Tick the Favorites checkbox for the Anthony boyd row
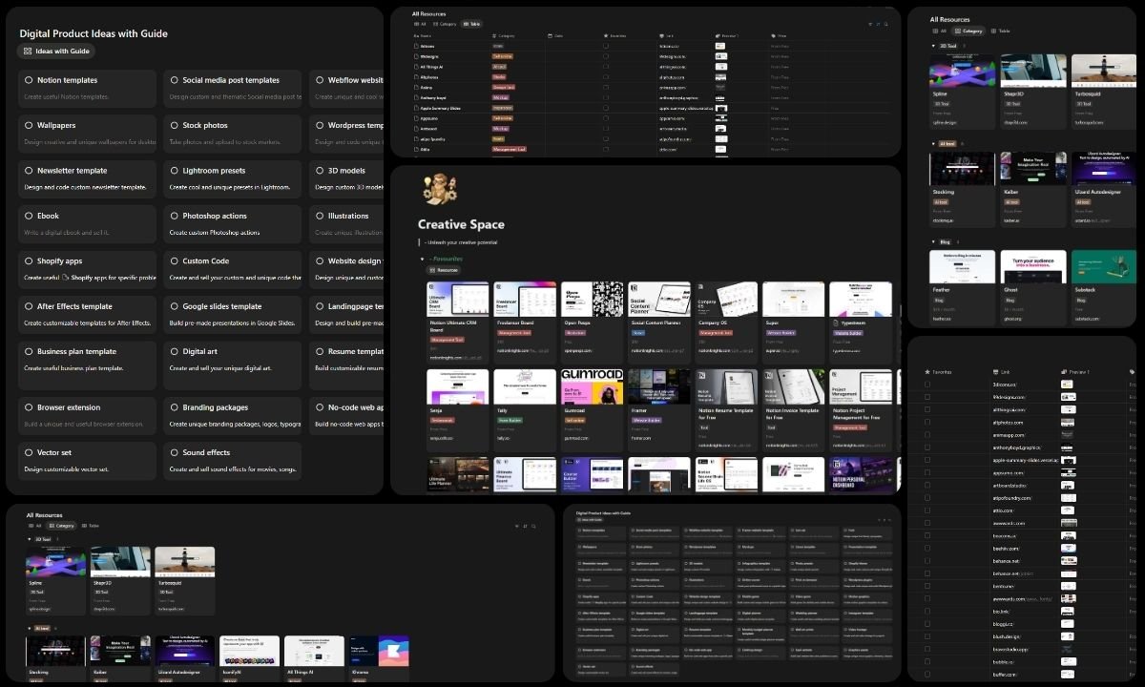This screenshot has width=1145, height=687. 606,97
